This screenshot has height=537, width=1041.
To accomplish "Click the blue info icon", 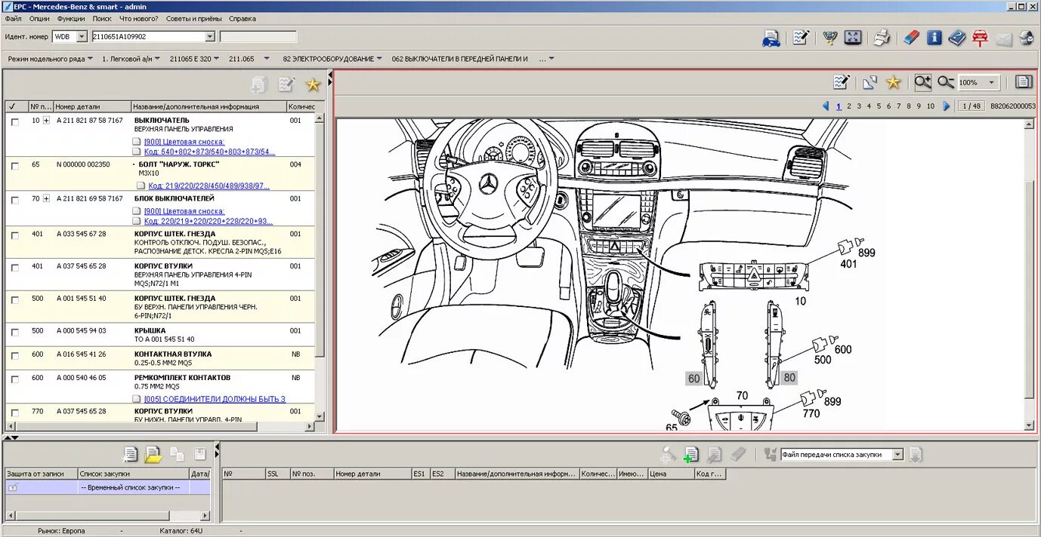I will [x=934, y=38].
